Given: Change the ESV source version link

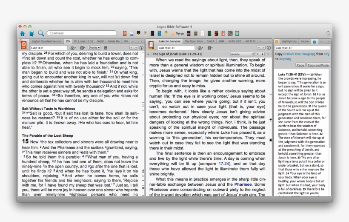Looking at the screenshot, I should pyautogui.click(x=326, y=54).
